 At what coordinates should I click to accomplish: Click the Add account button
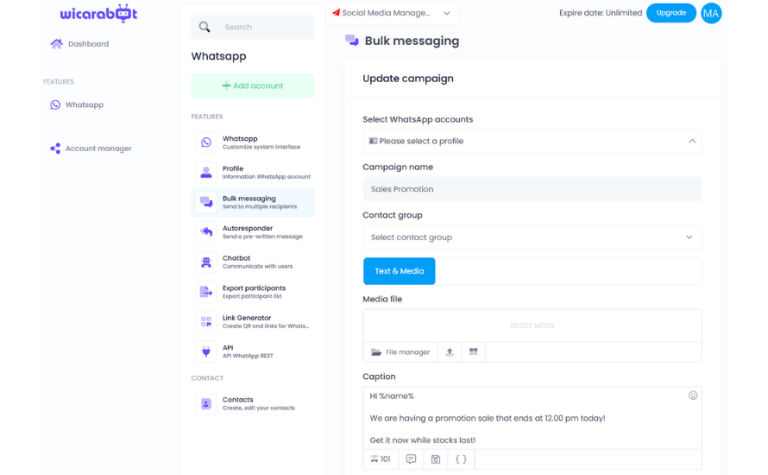click(x=253, y=85)
